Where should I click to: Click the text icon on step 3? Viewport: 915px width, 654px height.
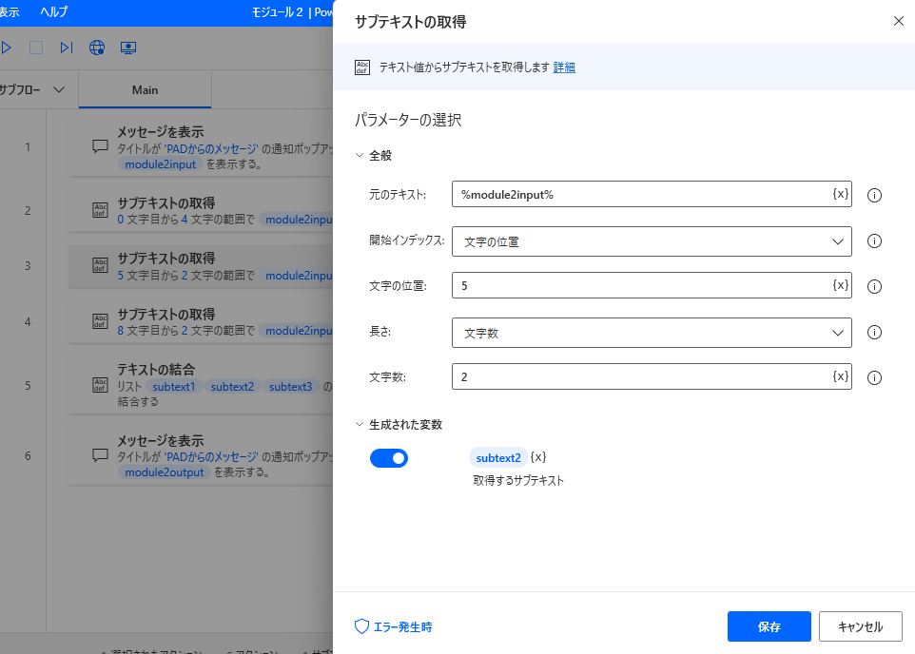[x=101, y=265]
